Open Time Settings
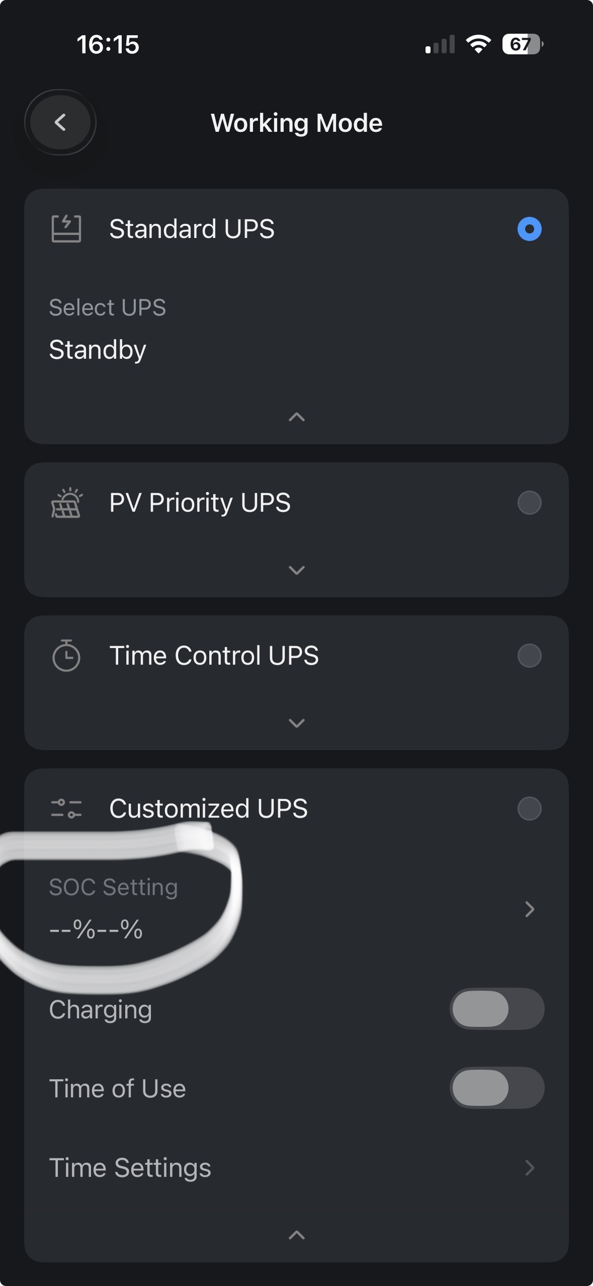This screenshot has height=1286, width=593. tap(529, 1167)
